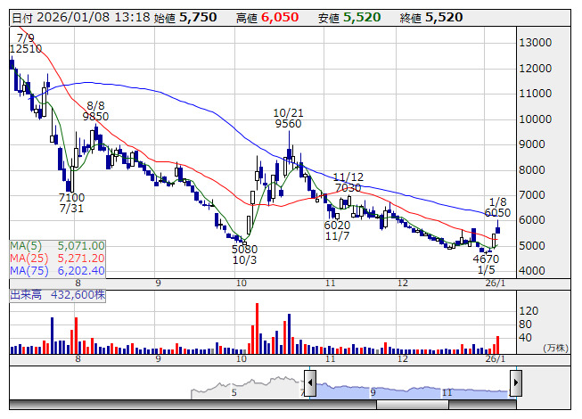The width and height of the screenshot is (582, 419).
Task: Click the 5080 10/3 low annotation
Action: [243, 255]
